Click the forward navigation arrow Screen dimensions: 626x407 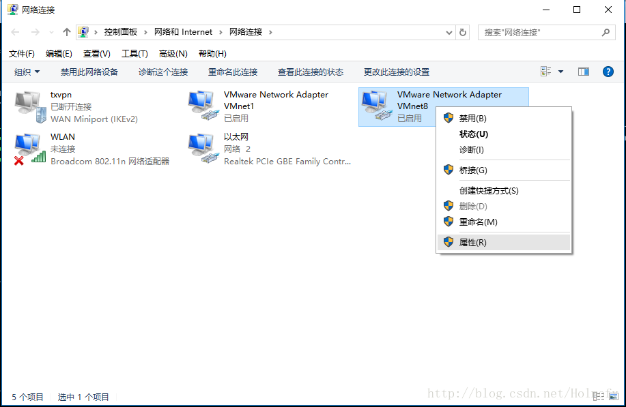pos(35,32)
